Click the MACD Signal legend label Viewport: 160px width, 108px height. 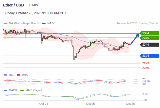click(34, 90)
